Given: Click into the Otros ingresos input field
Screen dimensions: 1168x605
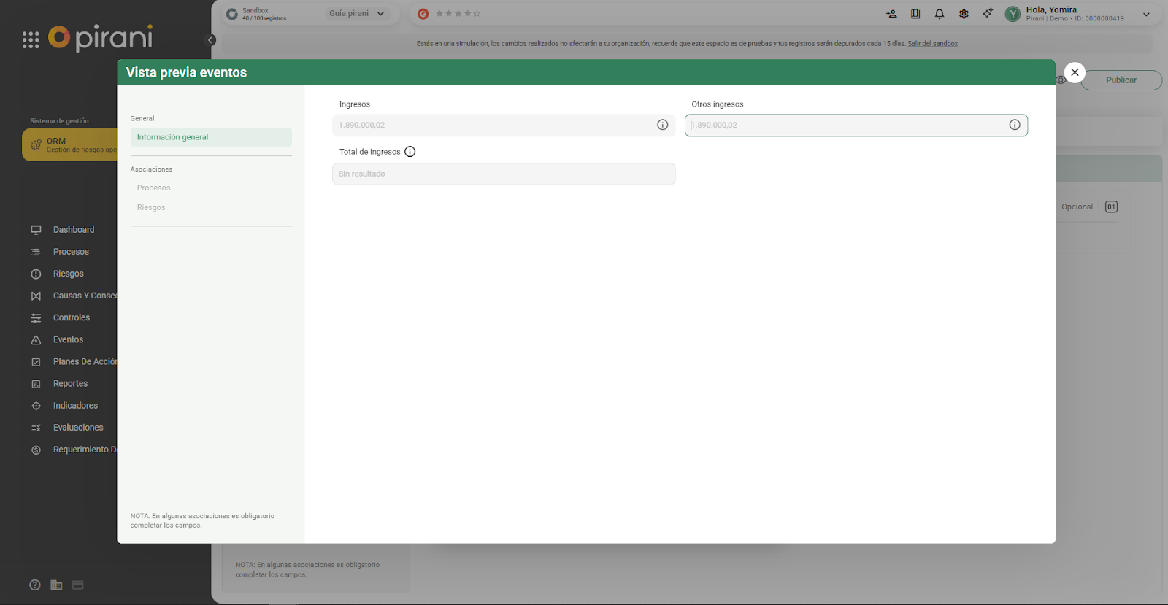Looking at the screenshot, I should [847, 126].
